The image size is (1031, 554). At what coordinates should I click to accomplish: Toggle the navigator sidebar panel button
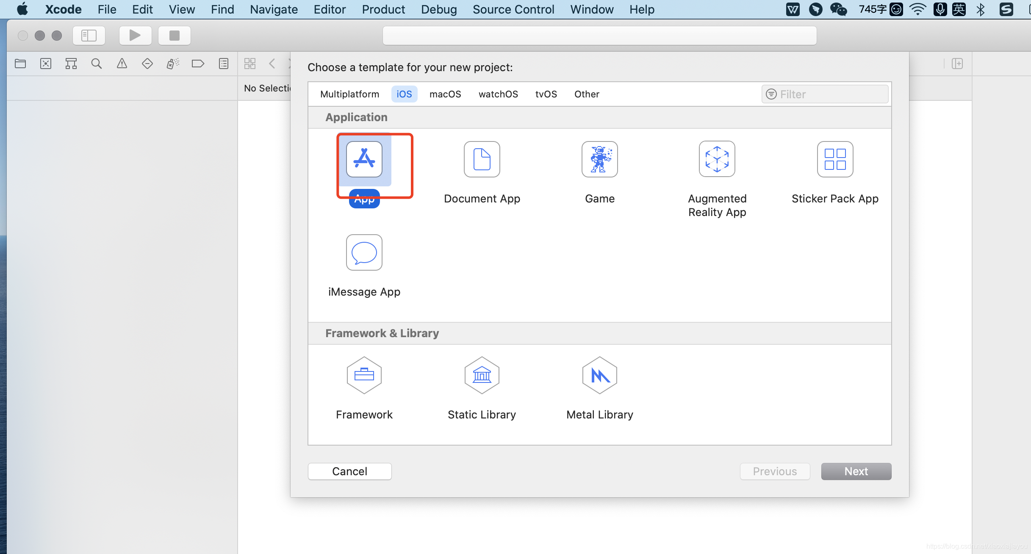(x=89, y=36)
